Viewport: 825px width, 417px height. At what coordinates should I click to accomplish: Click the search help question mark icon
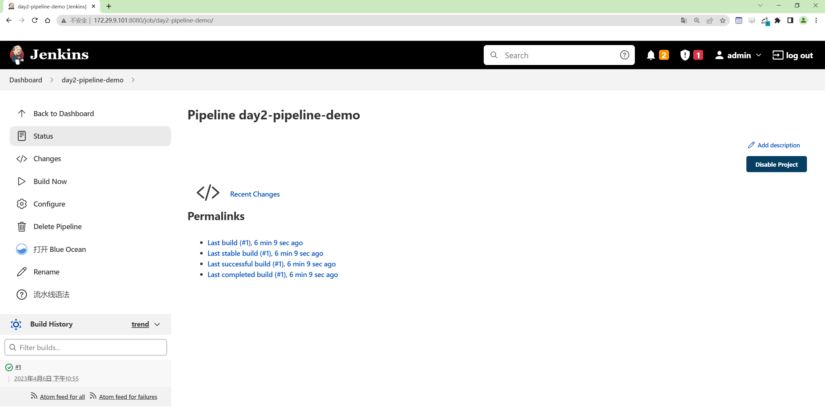[x=624, y=55]
